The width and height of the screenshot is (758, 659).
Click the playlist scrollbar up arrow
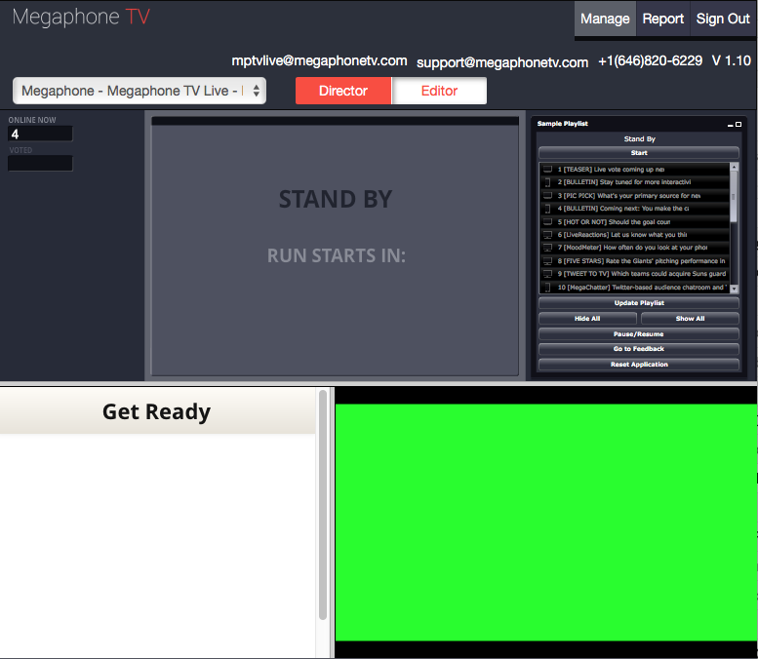734,167
